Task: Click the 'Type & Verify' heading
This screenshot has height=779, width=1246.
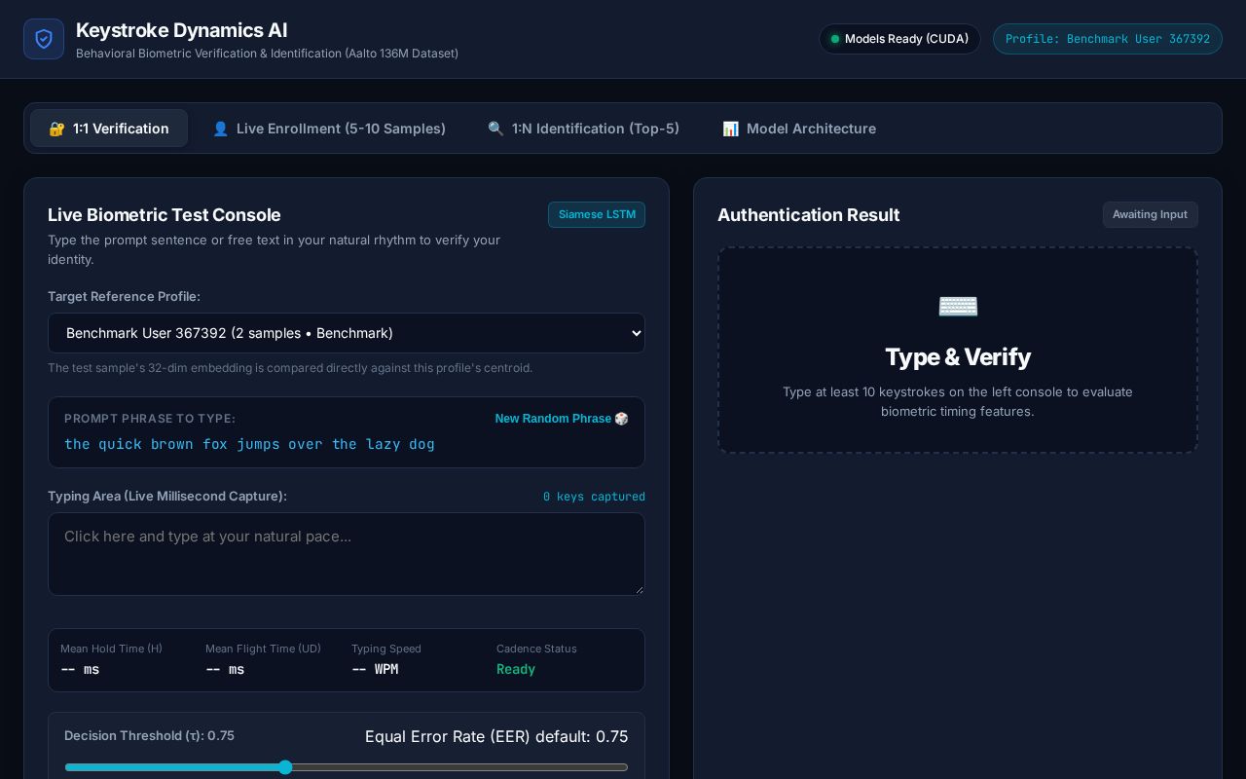Action: click(x=958, y=357)
